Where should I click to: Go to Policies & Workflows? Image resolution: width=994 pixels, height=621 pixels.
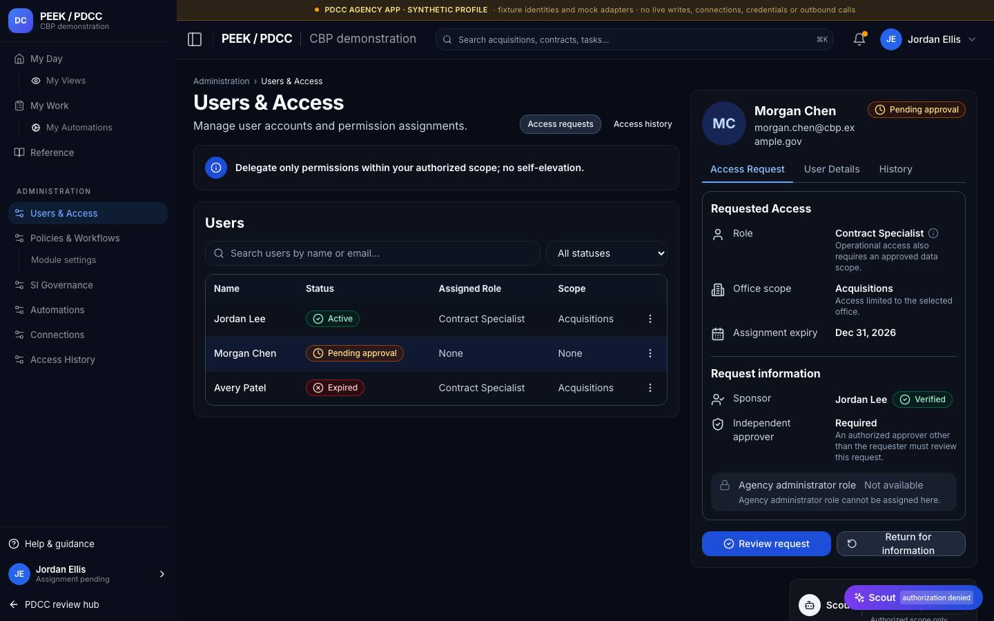click(88, 238)
